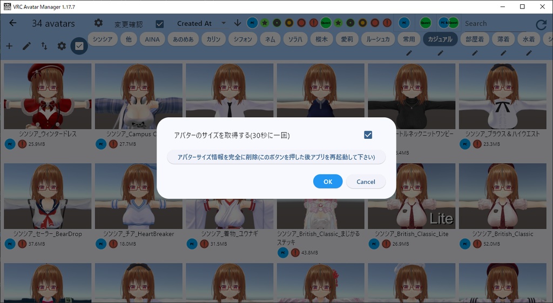Edit the 部屋着 tag with its pencil

475,53
